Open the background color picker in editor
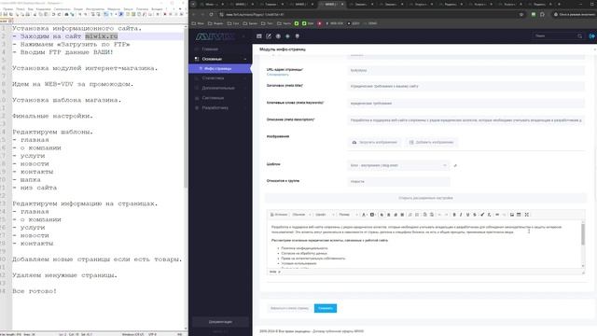The image size is (597, 336). click(x=373, y=215)
